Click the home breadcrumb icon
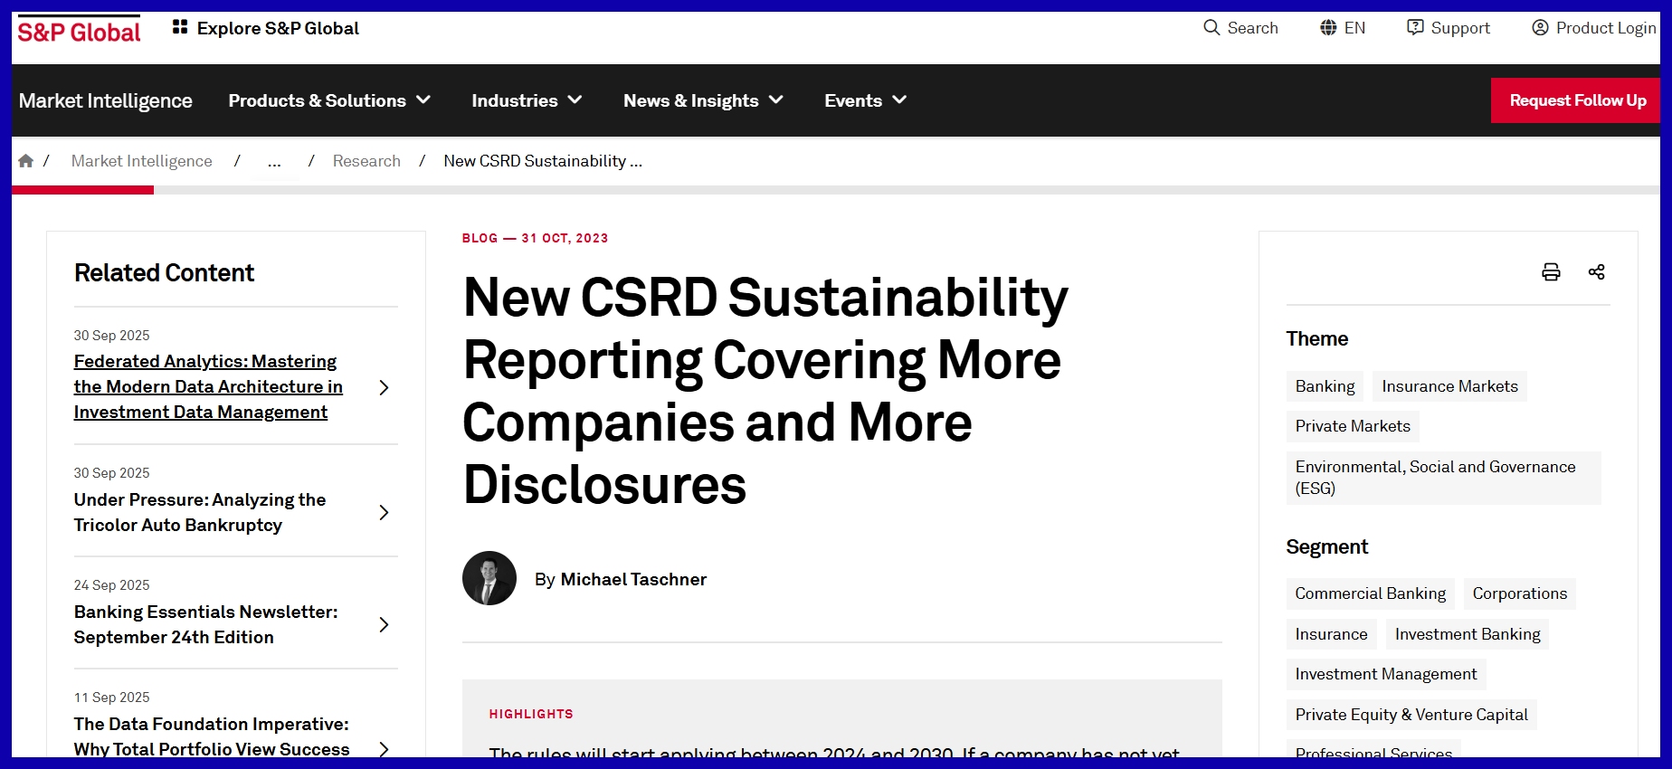Image resolution: width=1672 pixels, height=769 pixels. point(26,161)
